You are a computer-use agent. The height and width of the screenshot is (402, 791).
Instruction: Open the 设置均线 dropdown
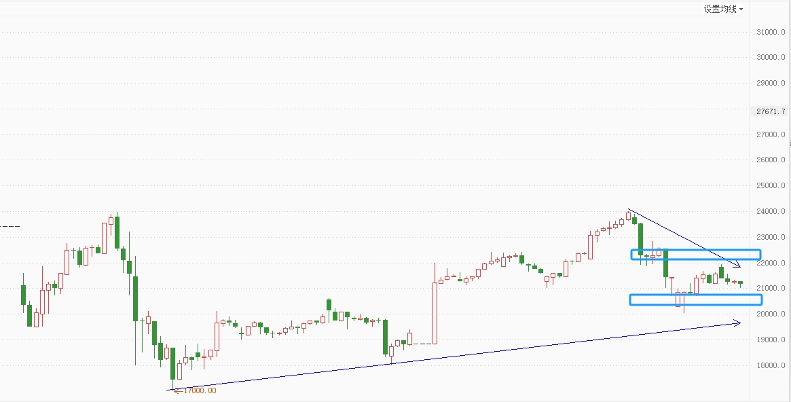[723, 9]
